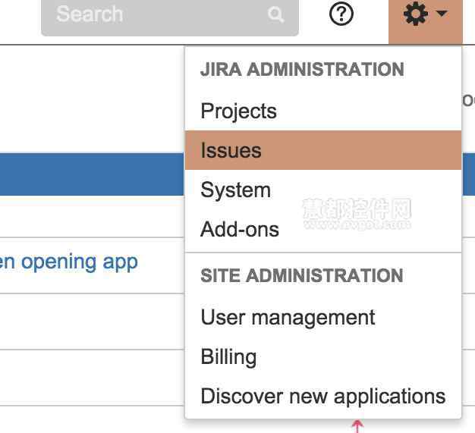Viewport: 475px width, 433px height.
Task: Open the help question mark icon
Action: click(x=341, y=14)
